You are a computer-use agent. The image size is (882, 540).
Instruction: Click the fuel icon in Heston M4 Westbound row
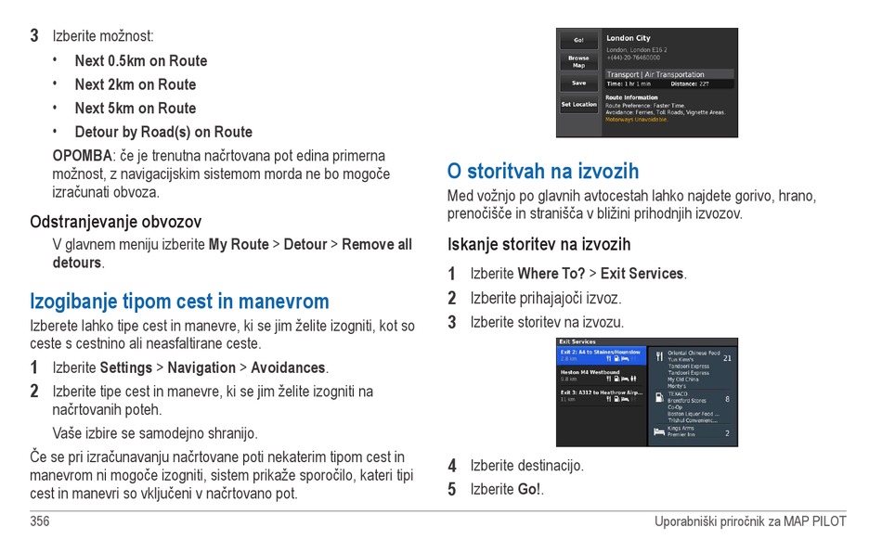[x=616, y=379]
